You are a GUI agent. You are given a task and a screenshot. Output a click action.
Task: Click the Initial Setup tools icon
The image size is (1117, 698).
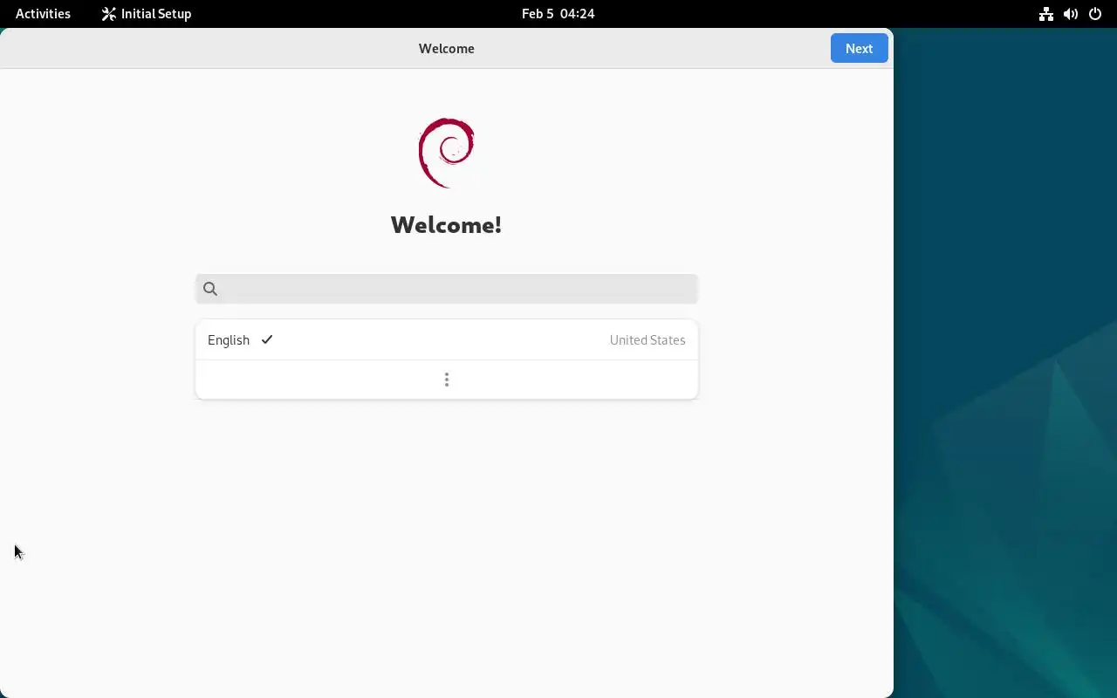coord(108,14)
